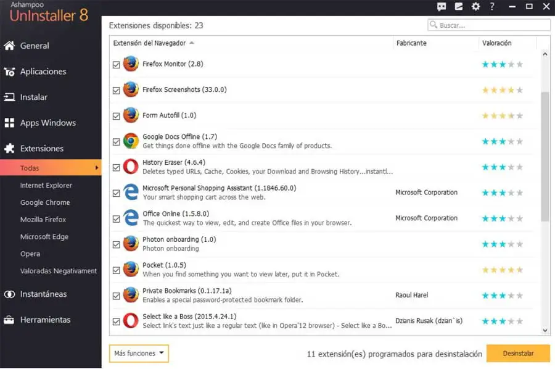The image size is (555, 369).
Task: Click the help question mark icon
Action: (492, 7)
